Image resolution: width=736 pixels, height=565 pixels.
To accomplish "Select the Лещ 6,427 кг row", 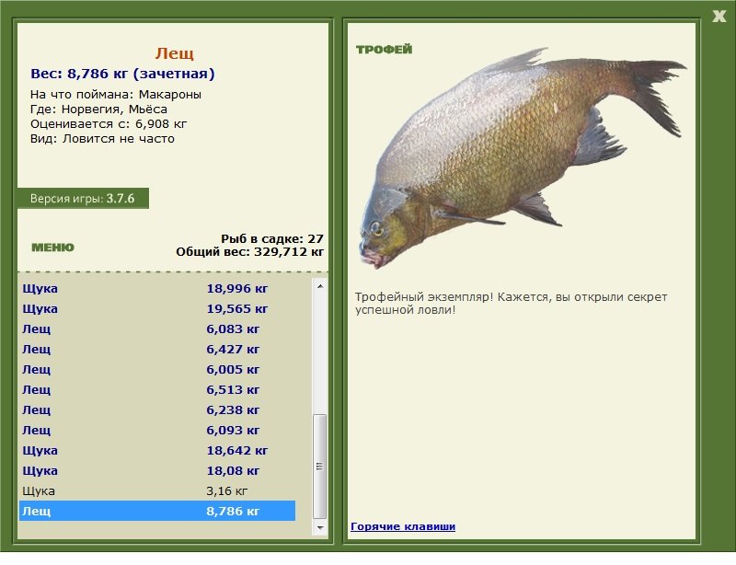I will point(157,349).
